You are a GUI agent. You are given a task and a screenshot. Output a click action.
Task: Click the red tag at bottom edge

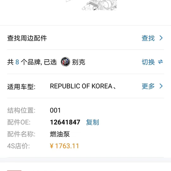click(14, 171)
